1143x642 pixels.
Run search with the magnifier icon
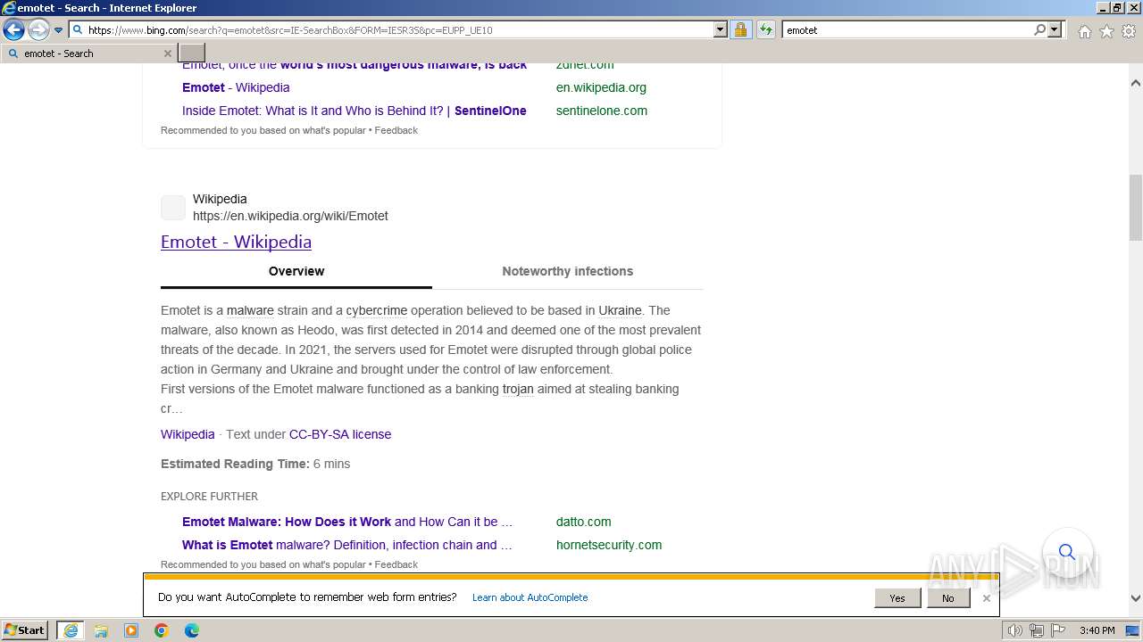pos(1039,29)
